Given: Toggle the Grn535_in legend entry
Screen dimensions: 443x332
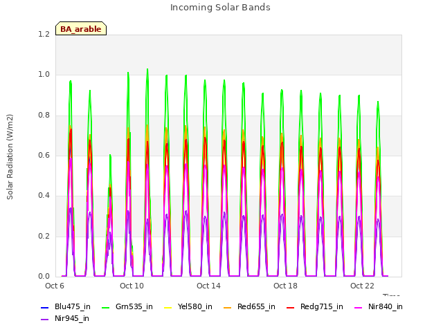Looking at the screenshot, I should coord(127,306).
